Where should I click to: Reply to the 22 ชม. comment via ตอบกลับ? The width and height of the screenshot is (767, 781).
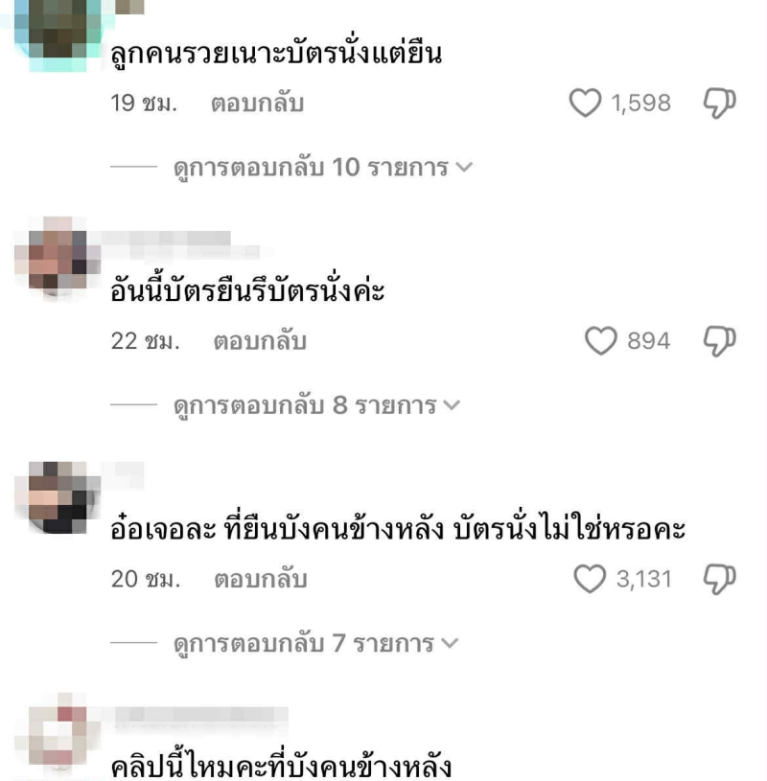pyautogui.click(x=260, y=341)
